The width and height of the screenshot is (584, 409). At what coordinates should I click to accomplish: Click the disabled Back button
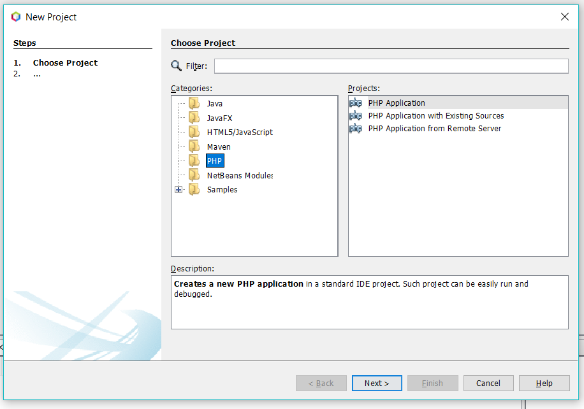point(321,383)
